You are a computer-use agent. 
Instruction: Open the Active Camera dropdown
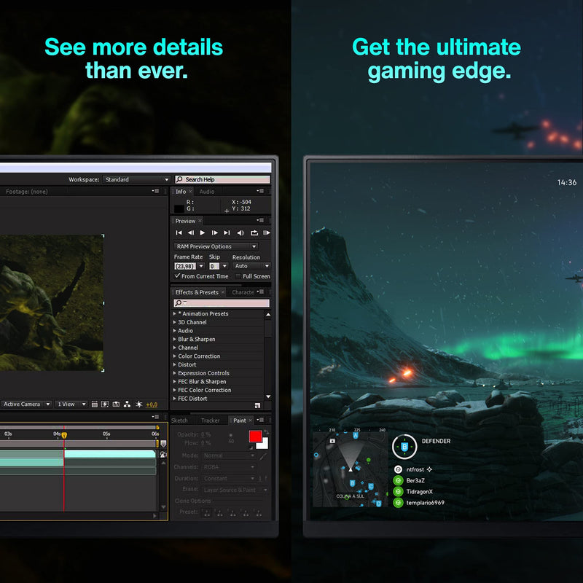point(26,404)
